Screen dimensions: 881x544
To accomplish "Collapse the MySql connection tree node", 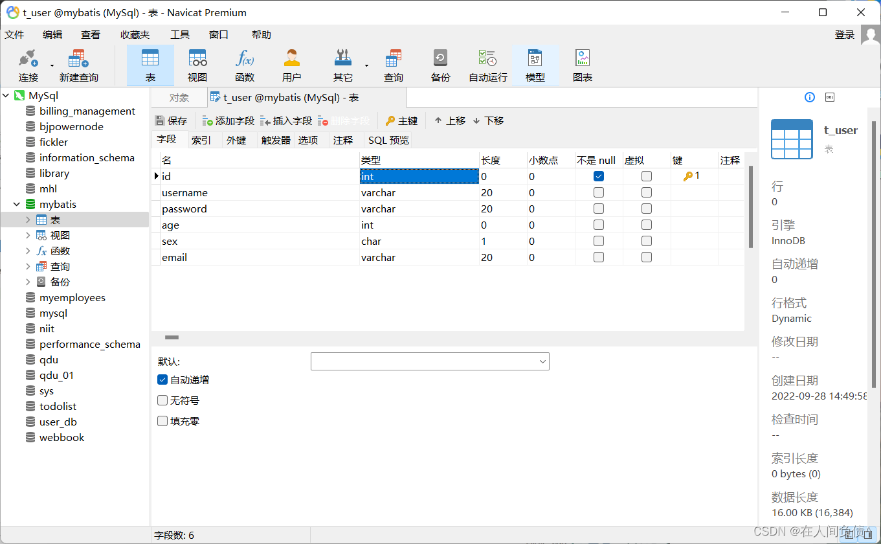I will 6,96.
